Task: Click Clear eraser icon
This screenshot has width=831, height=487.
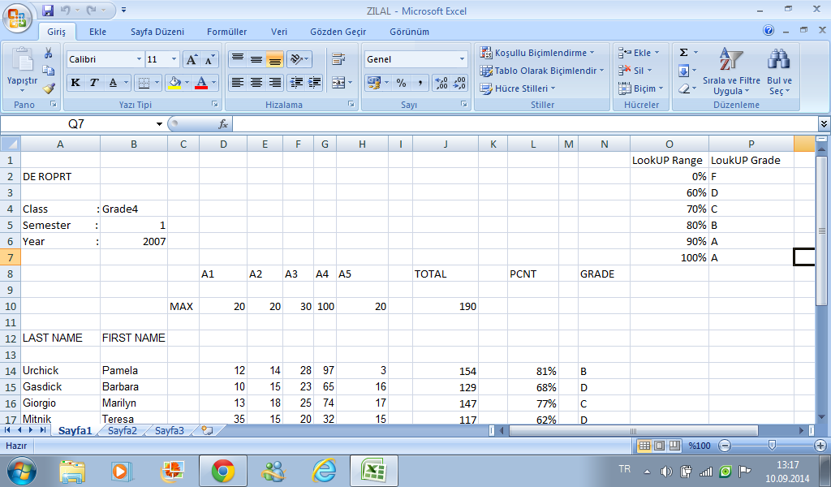Action: (x=683, y=88)
